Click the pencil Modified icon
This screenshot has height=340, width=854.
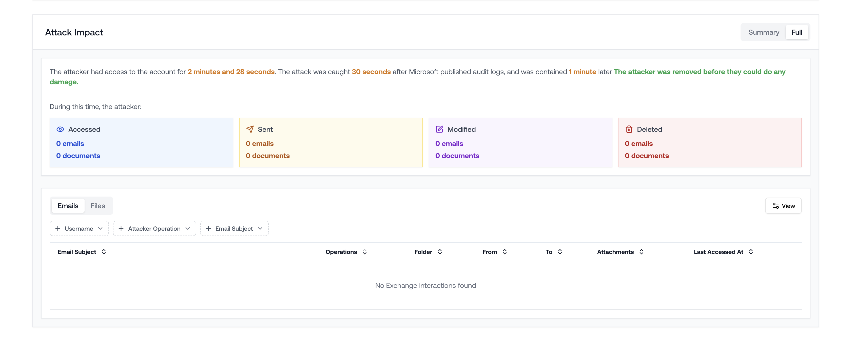click(439, 130)
